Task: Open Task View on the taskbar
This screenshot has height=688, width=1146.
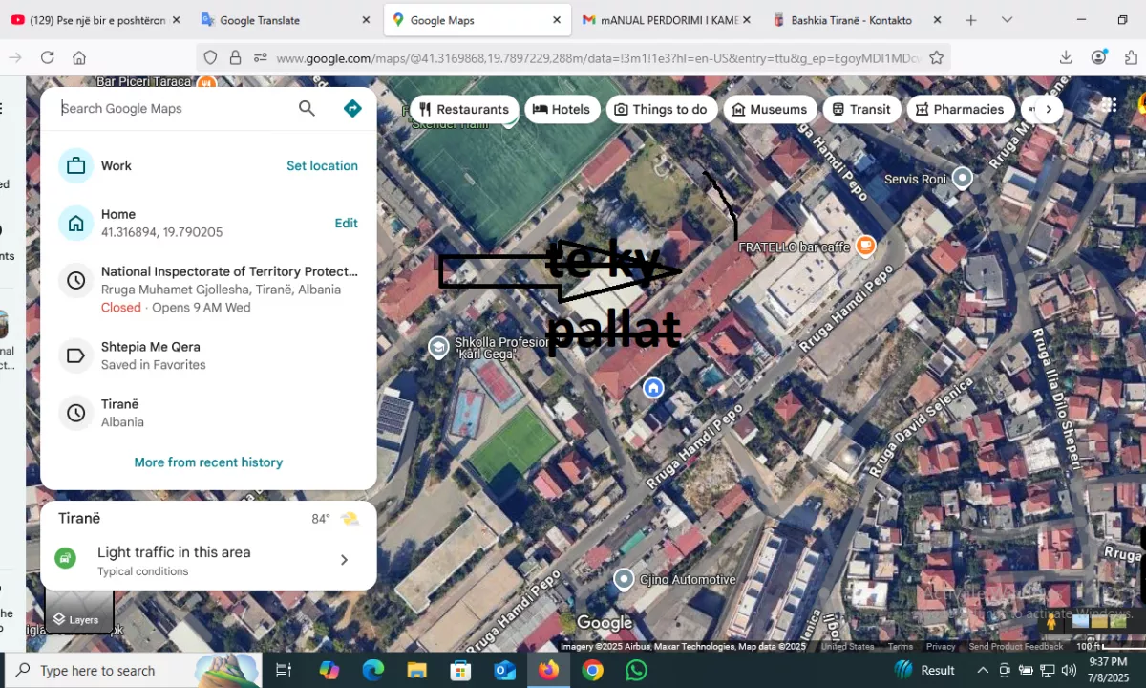Action: tap(284, 670)
